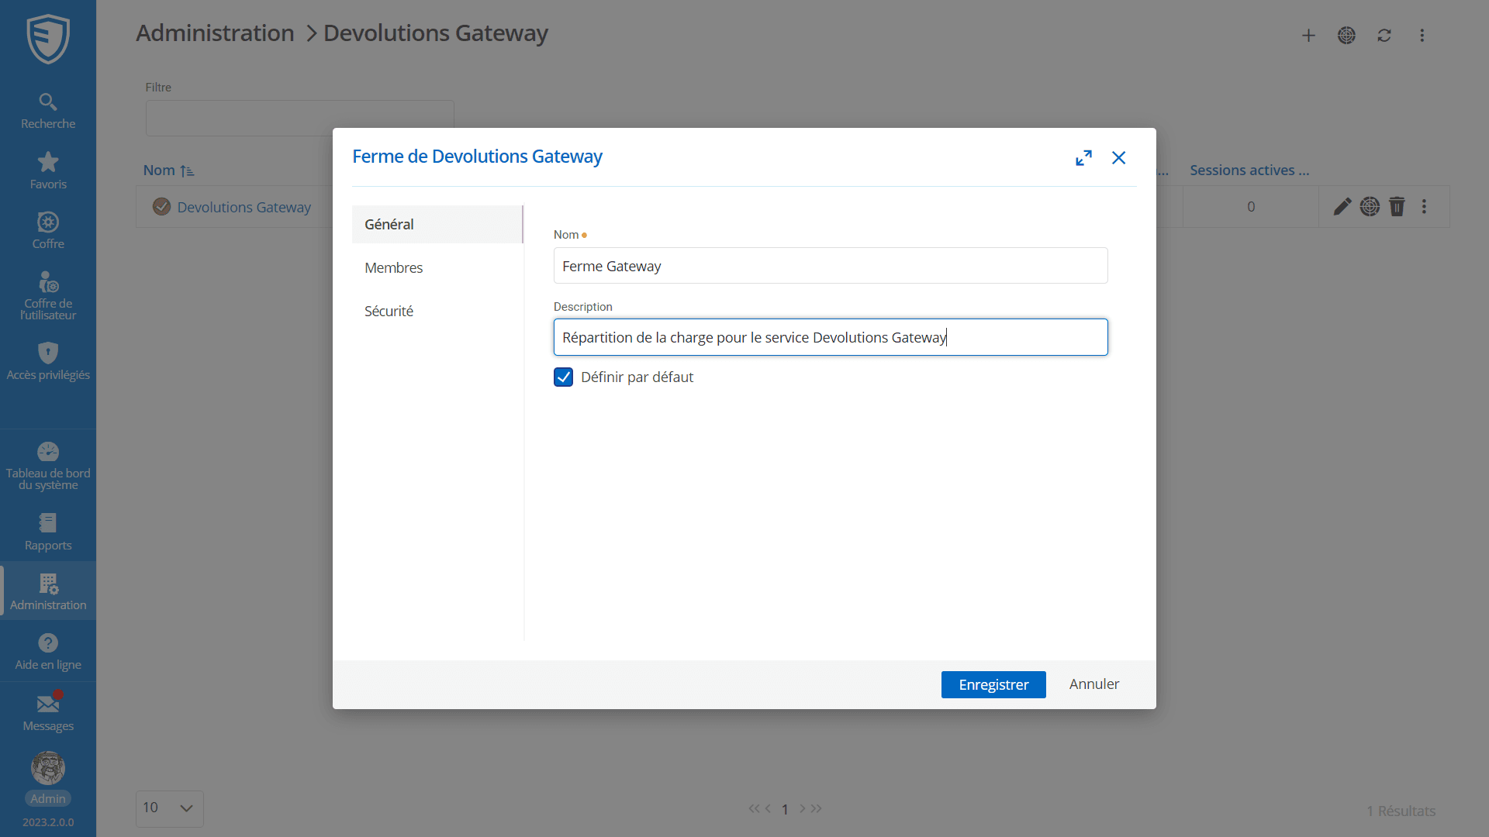Image resolution: width=1489 pixels, height=837 pixels.
Task: Open the three-dot menu in top toolbar
Action: point(1422,36)
